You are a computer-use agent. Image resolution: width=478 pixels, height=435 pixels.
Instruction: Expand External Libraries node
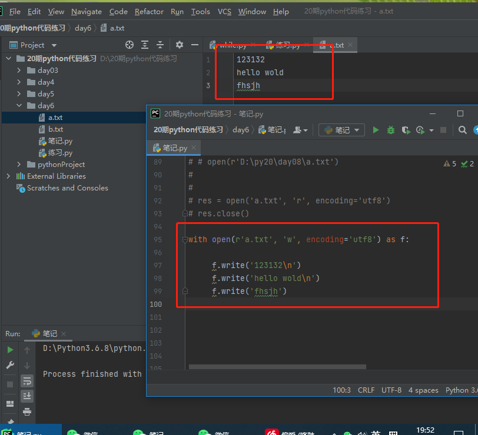8,176
